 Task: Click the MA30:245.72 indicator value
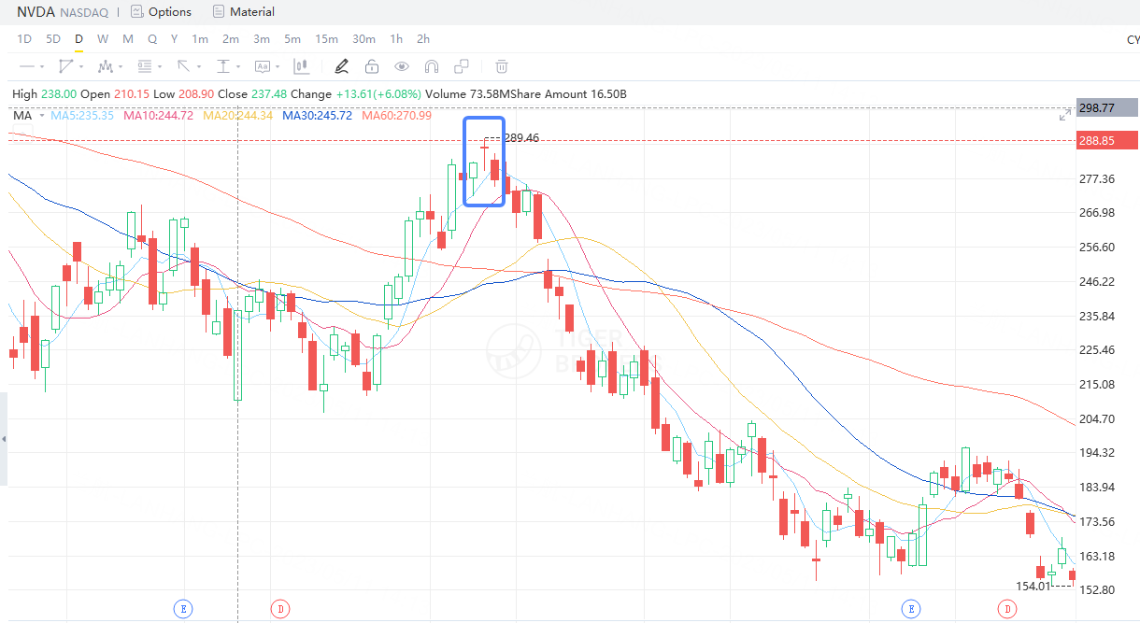click(317, 115)
